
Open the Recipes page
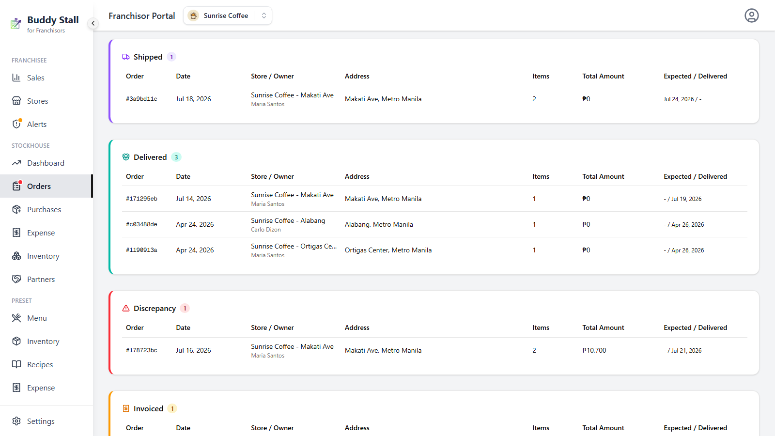click(x=46, y=364)
